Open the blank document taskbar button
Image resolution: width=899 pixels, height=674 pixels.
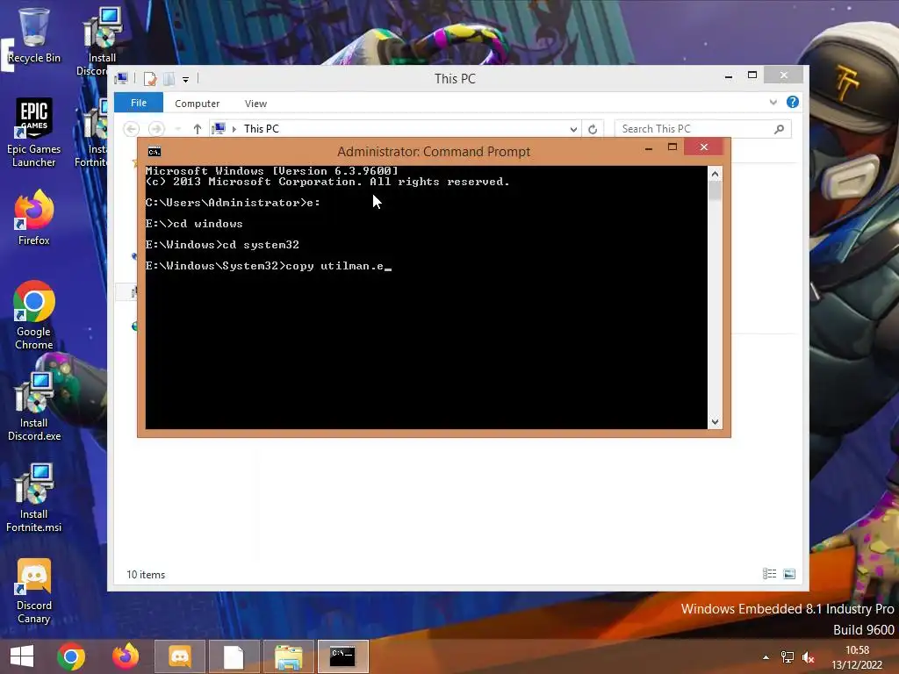point(234,656)
